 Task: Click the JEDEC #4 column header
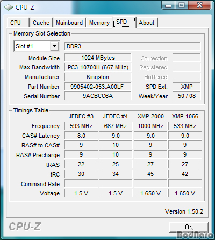[x=116, y=116]
